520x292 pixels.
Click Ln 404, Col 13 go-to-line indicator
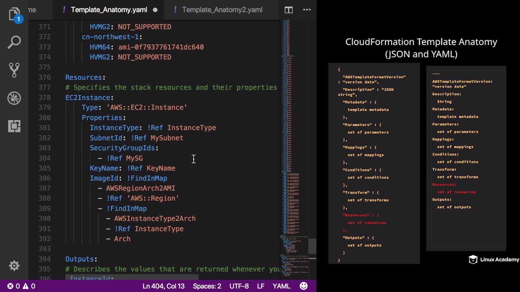(163, 286)
